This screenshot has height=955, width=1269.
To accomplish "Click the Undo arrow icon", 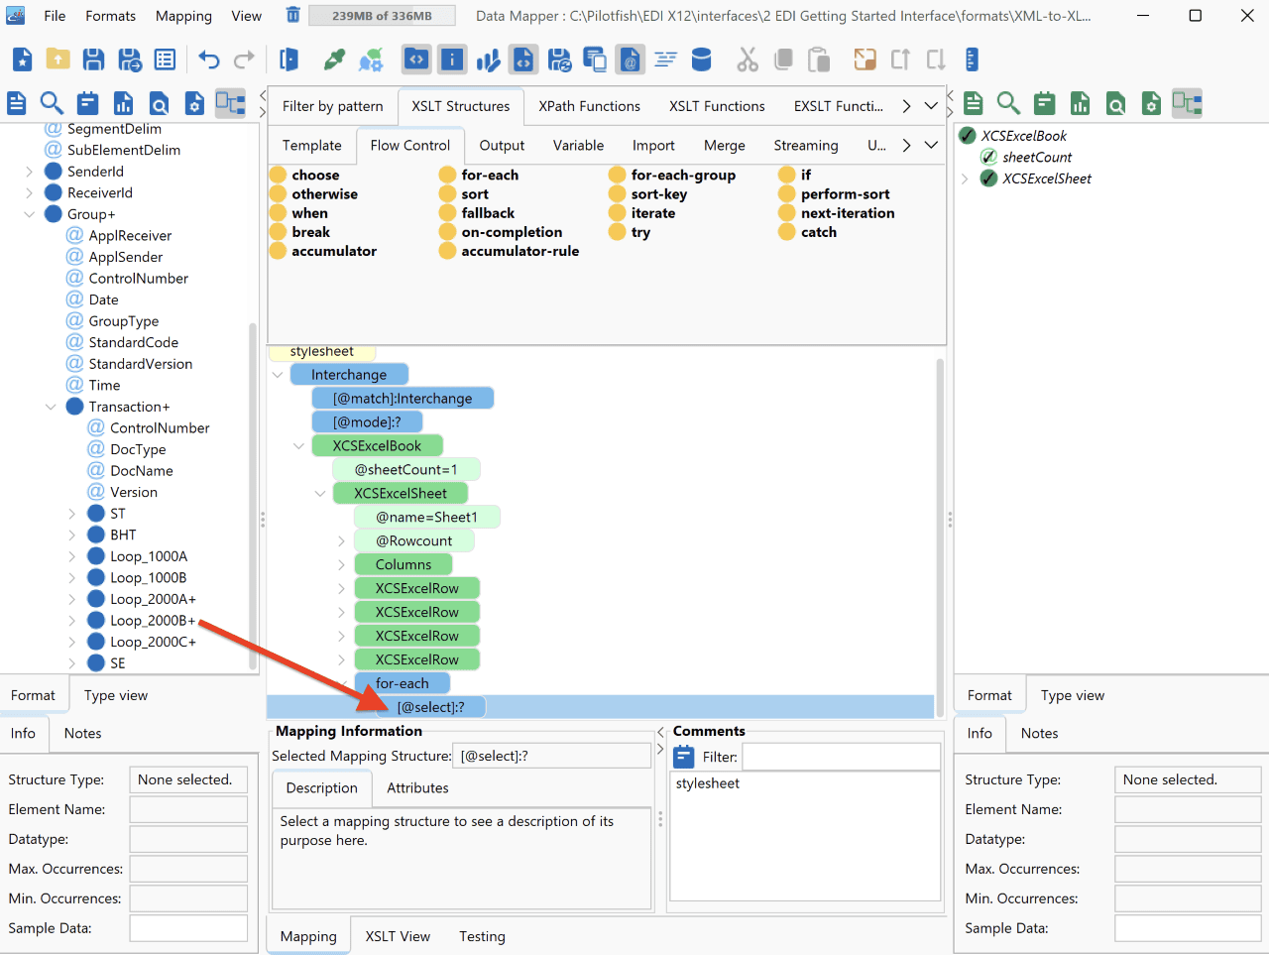I will (208, 60).
